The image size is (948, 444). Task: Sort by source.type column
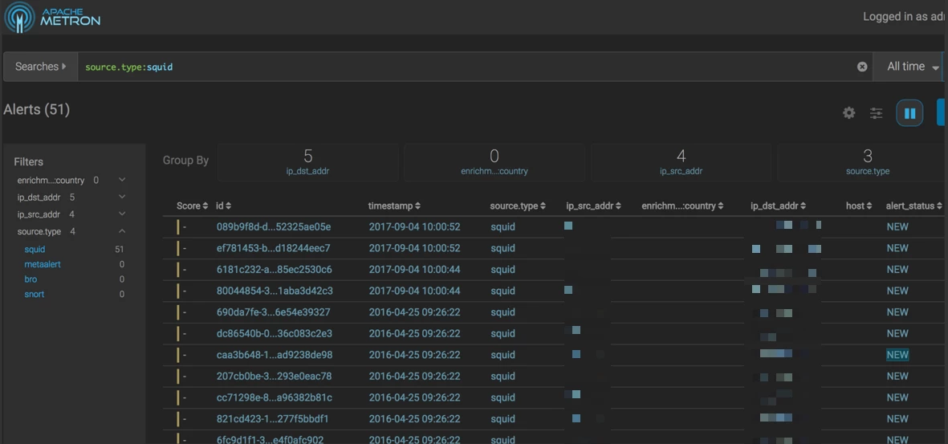pos(518,206)
